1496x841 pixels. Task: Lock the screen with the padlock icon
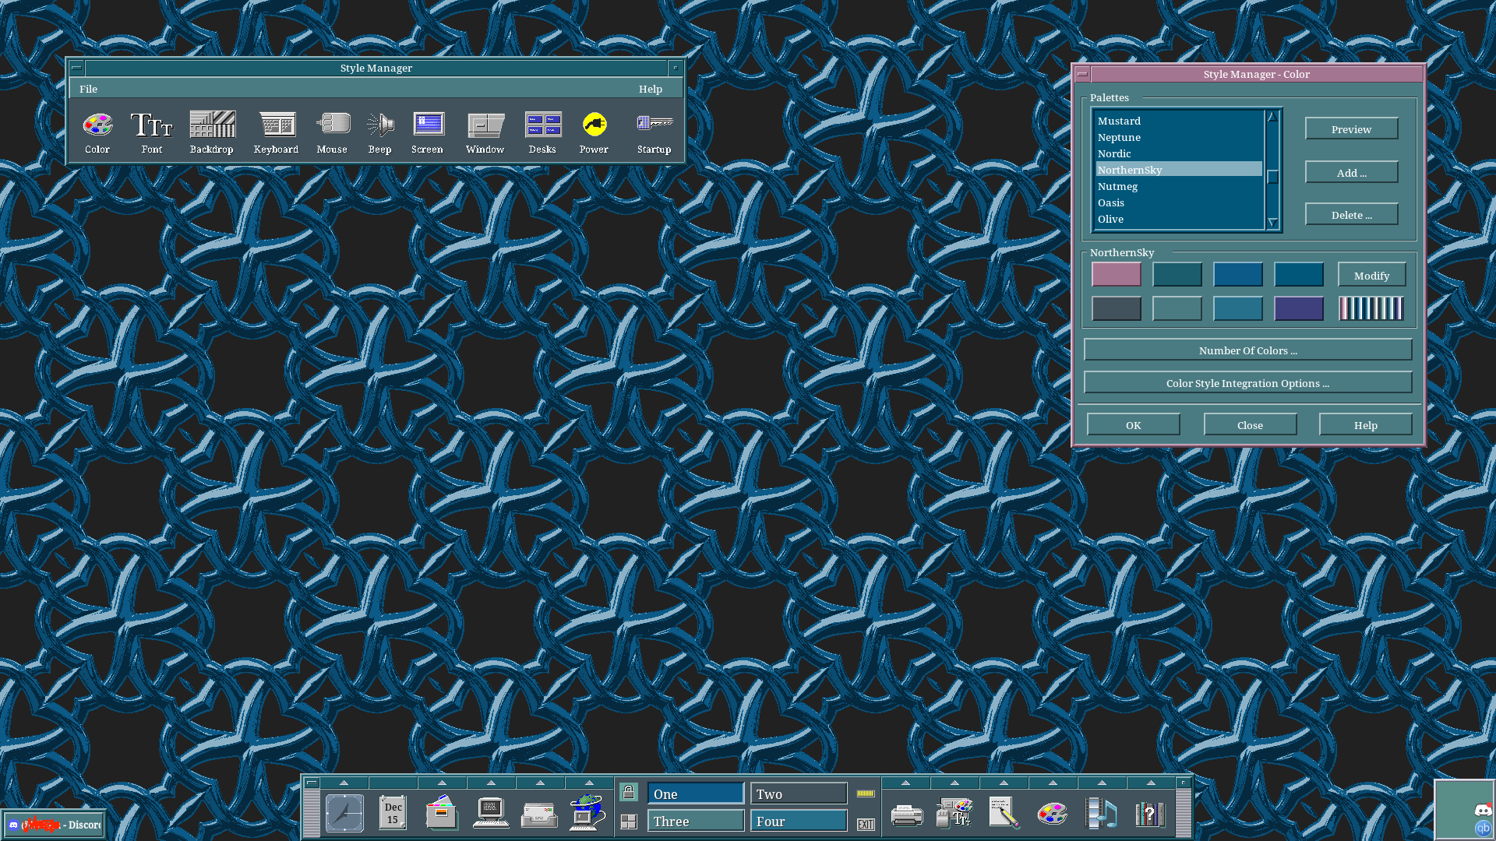pyautogui.click(x=629, y=793)
